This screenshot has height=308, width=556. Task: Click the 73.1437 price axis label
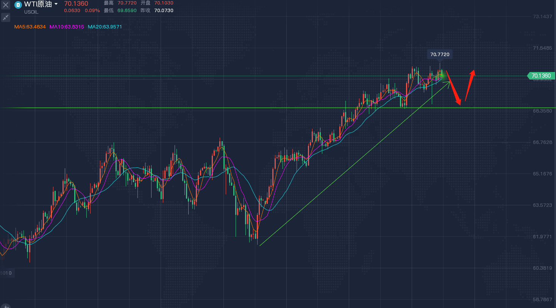click(542, 17)
